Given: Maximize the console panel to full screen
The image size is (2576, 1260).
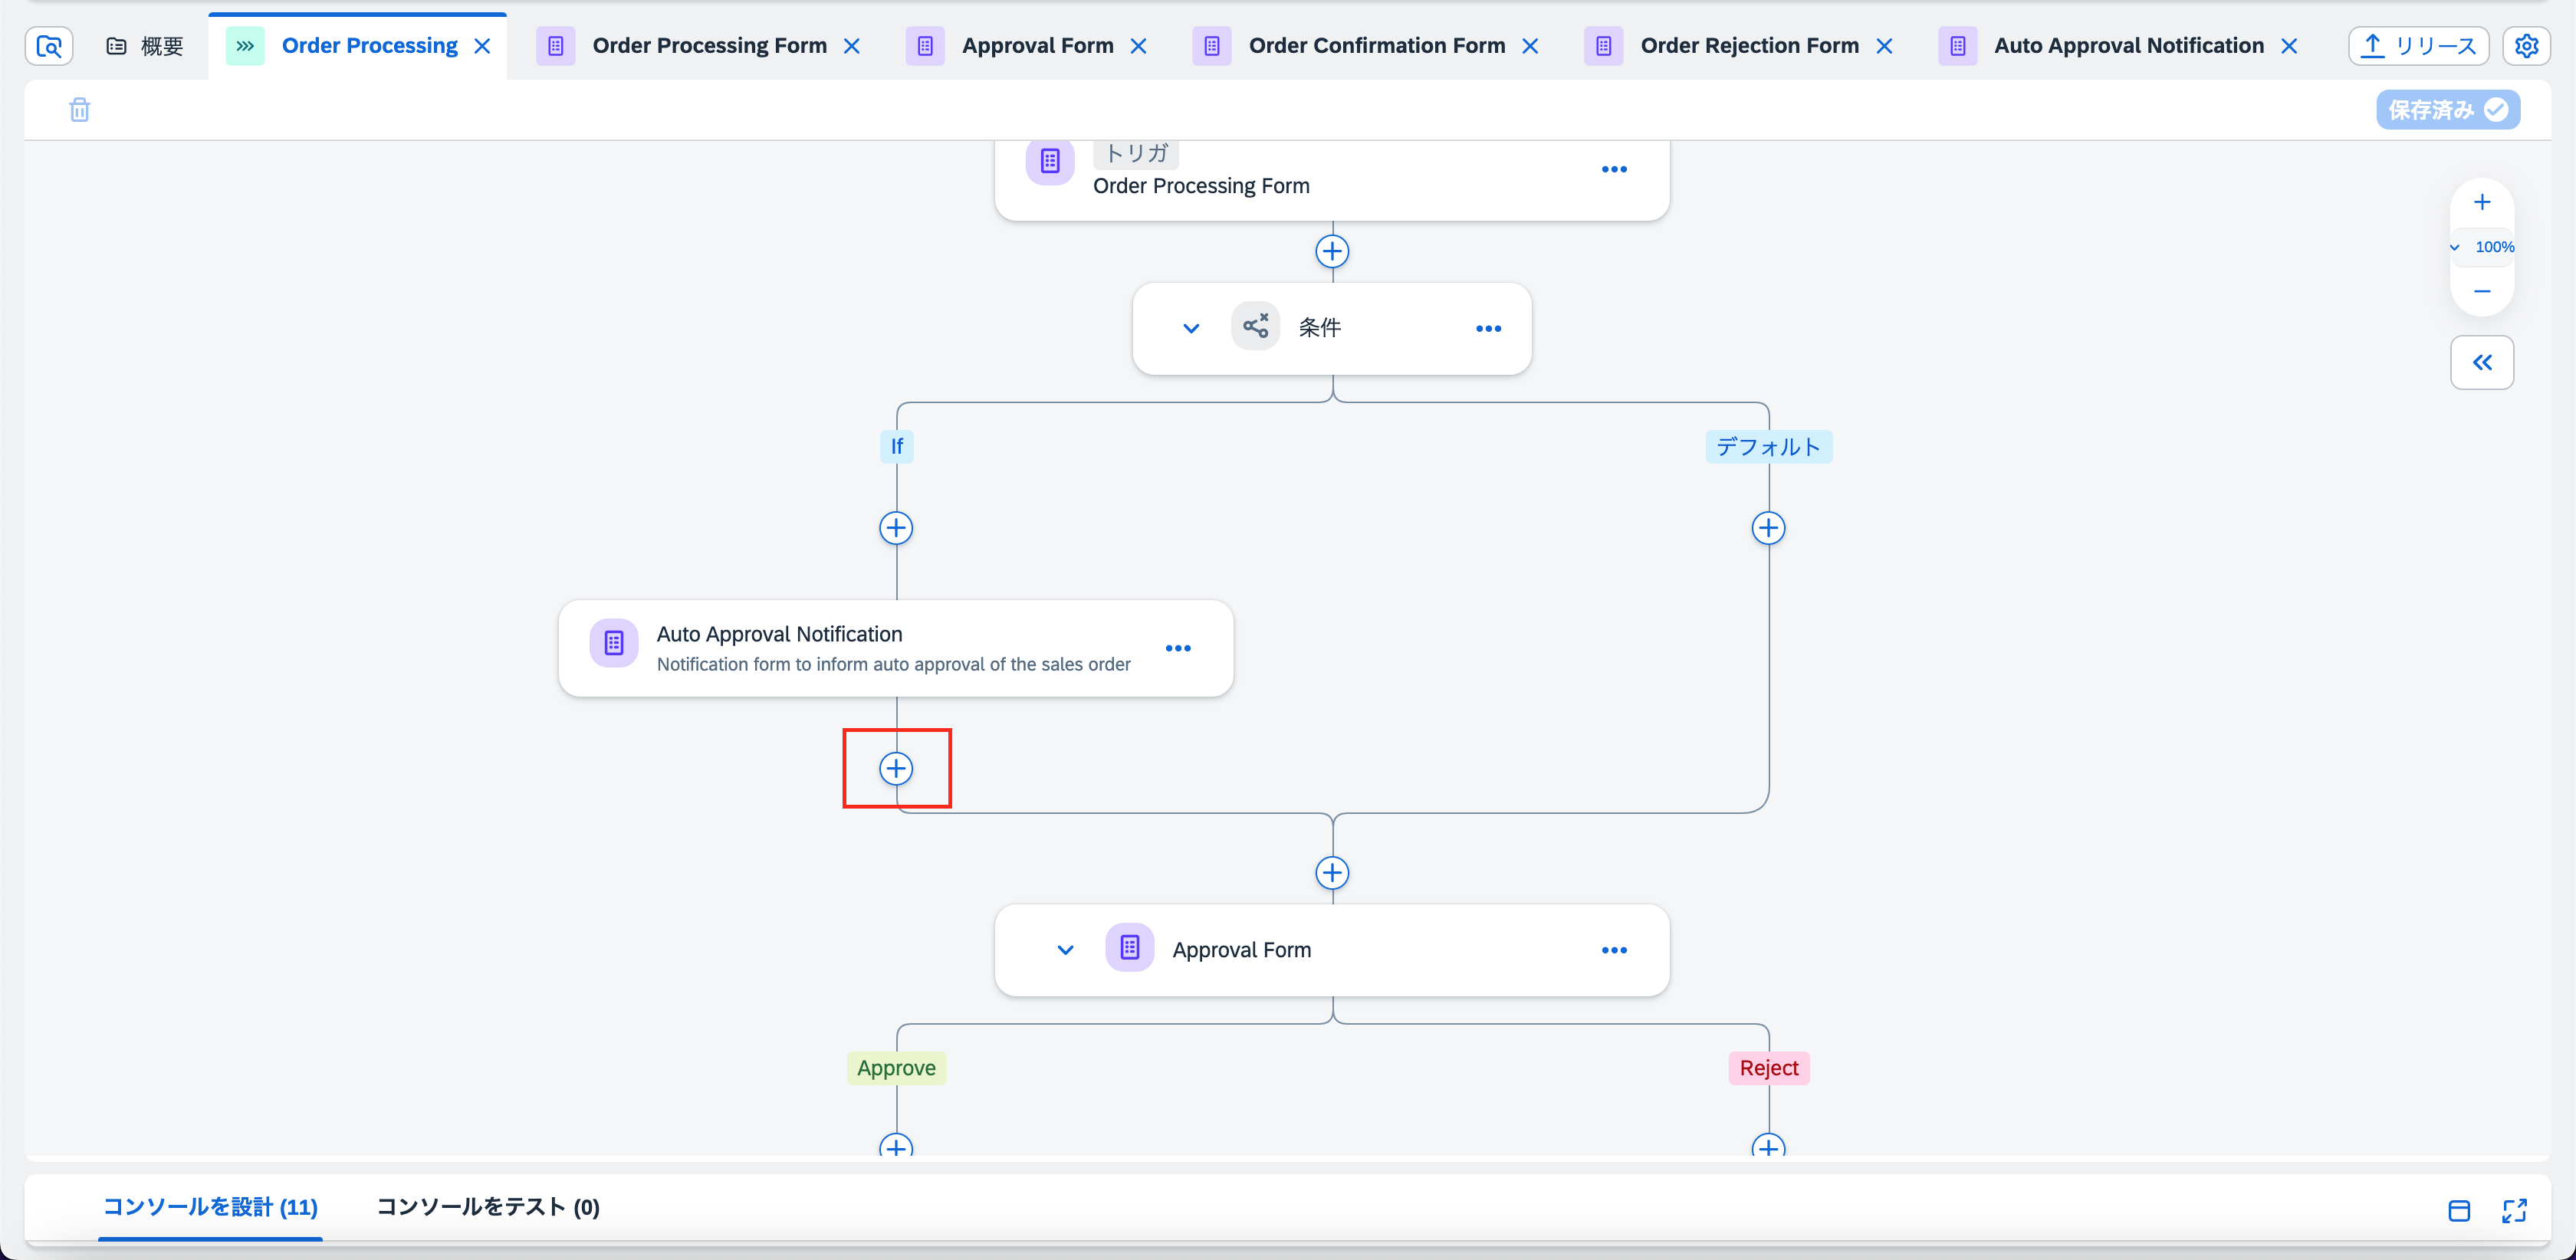Looking at the screenshot, I should 2514,1210.
